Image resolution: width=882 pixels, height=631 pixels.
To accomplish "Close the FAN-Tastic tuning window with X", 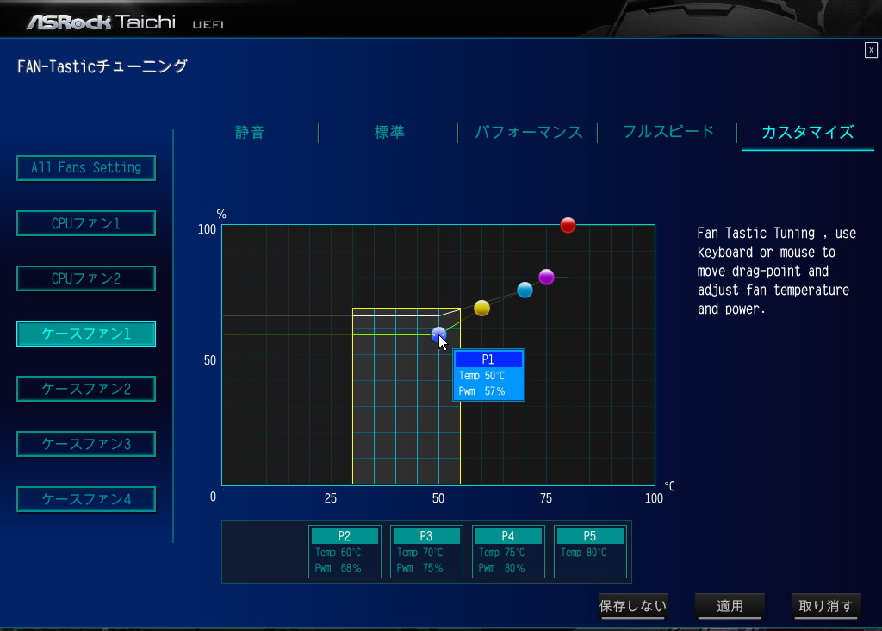I will (x=871, y=50).
